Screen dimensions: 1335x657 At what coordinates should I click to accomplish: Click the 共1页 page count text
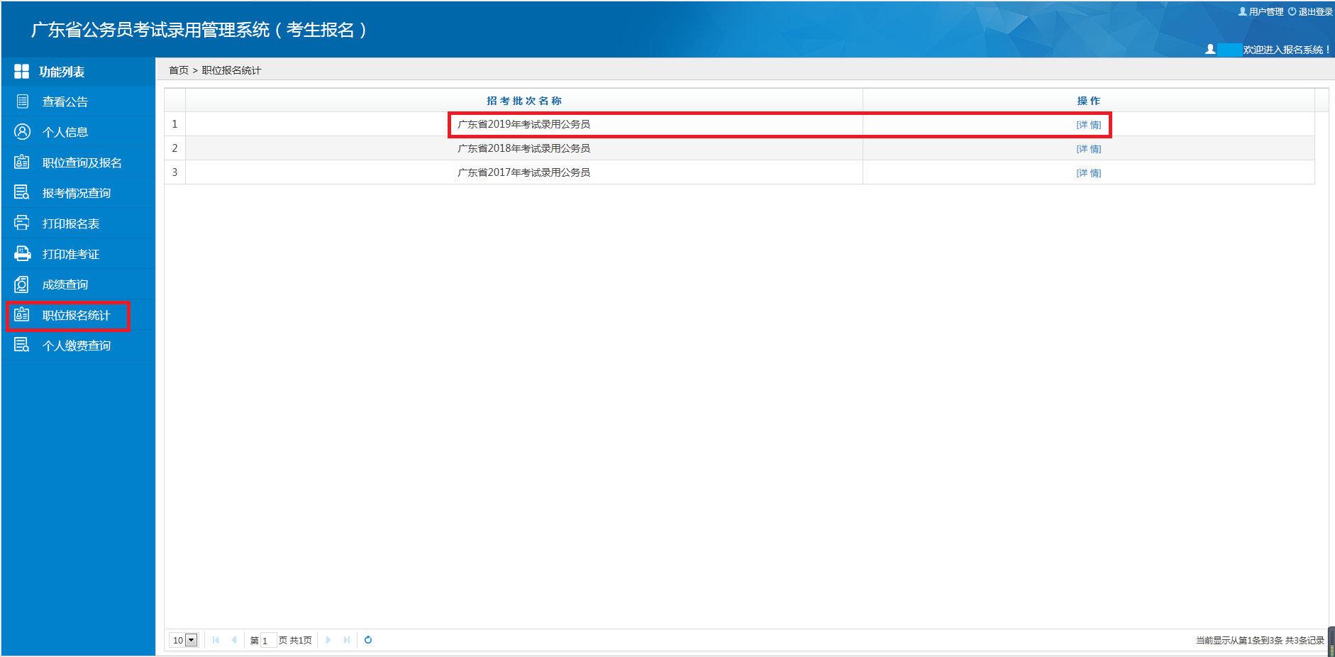point(301,640)
